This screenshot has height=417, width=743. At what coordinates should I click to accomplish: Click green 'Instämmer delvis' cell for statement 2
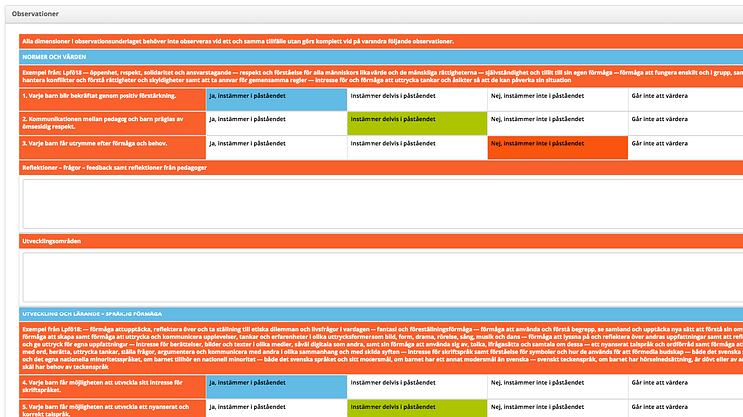[417, 123]
